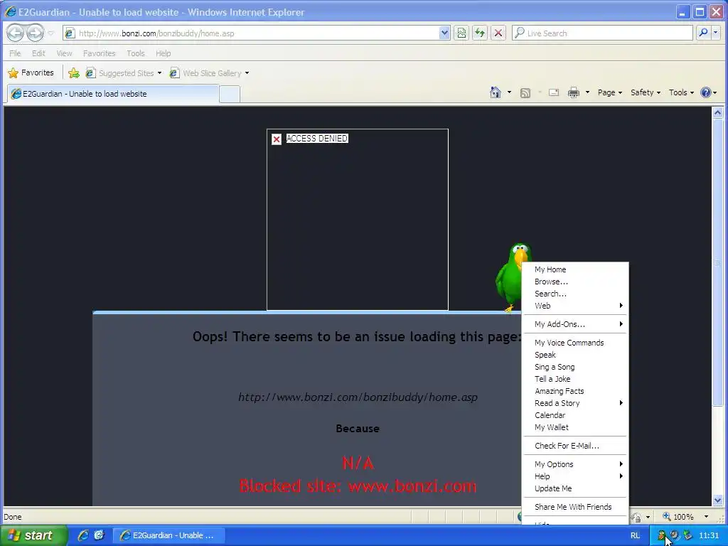Viewport: 728px width, 546px height.
Task: Select Check For E-Mail... entry
Action: tap(576, 446)
